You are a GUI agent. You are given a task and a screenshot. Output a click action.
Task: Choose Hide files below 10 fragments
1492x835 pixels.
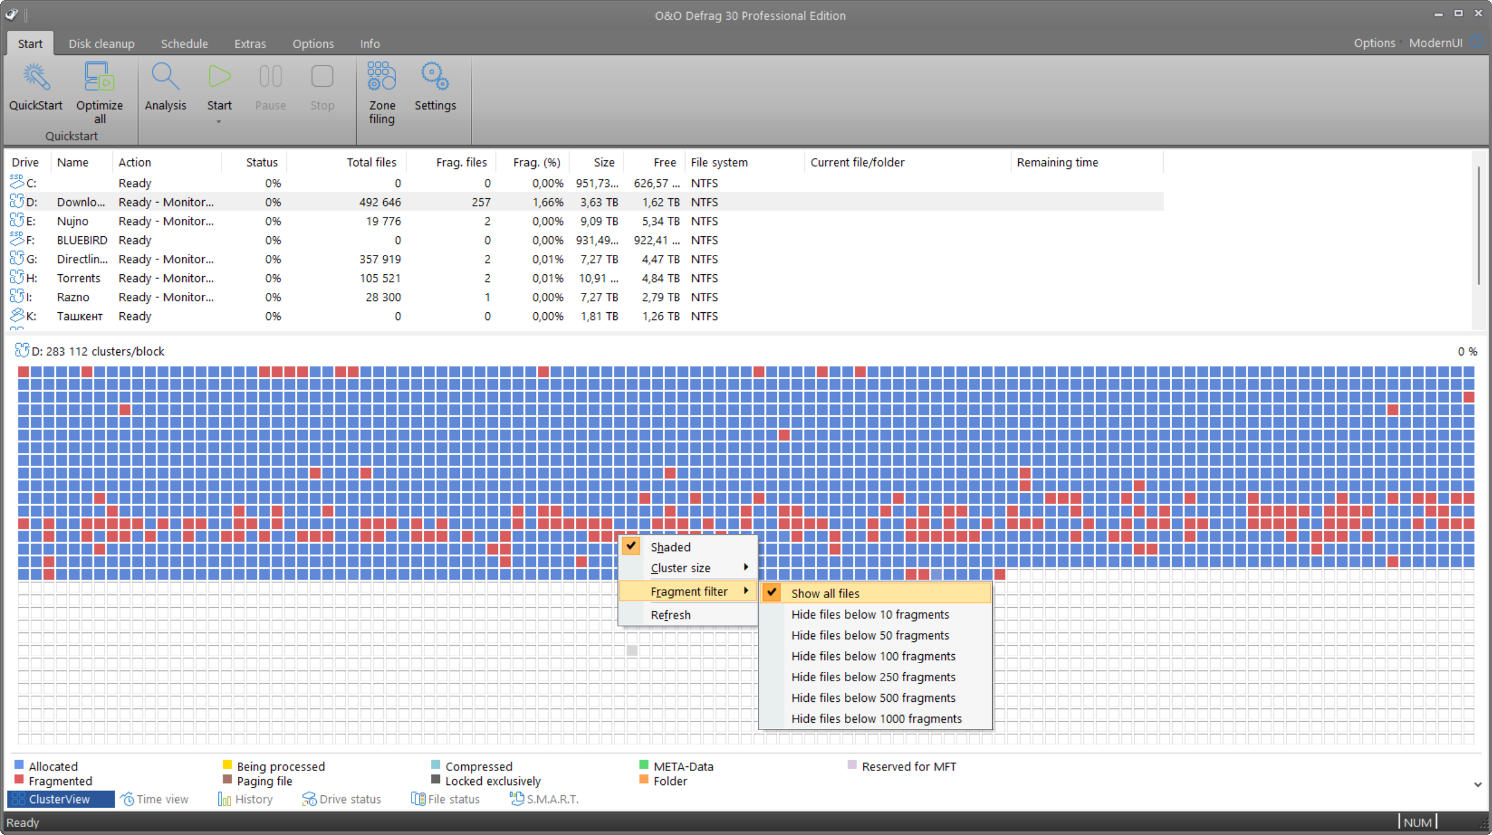[x=870, y=614]
